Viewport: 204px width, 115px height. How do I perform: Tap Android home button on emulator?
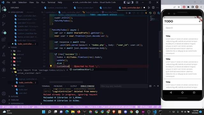(182, 92)
